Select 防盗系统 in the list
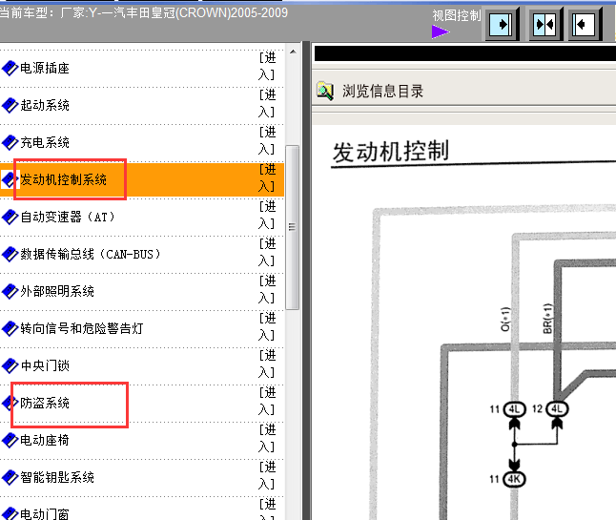The image size is (616, 520). click(x=45, y=403)
